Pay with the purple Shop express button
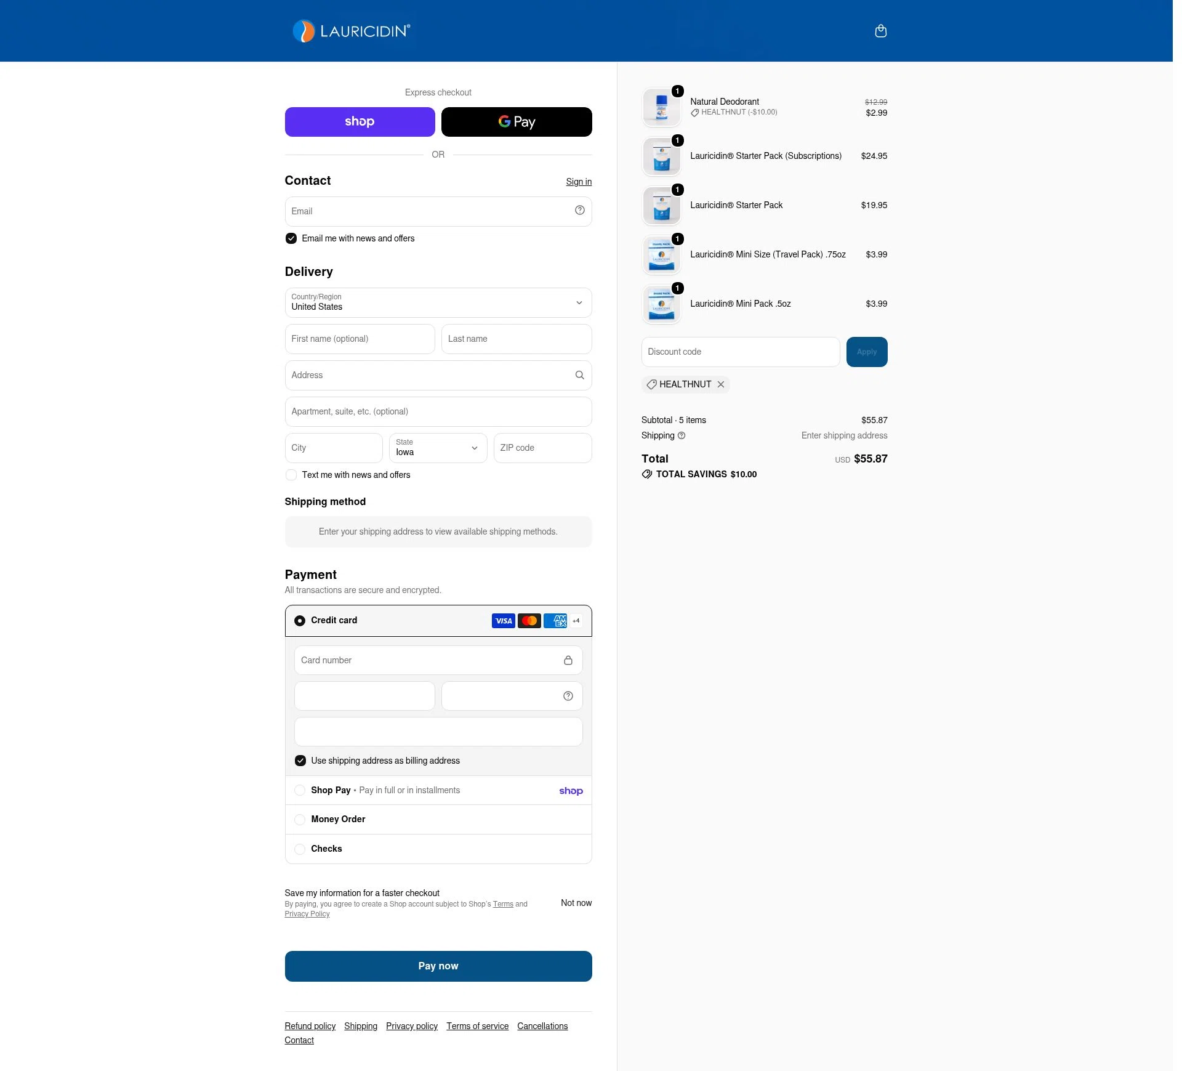This screenshot has height=1071, width=1182. pos(360,122)
